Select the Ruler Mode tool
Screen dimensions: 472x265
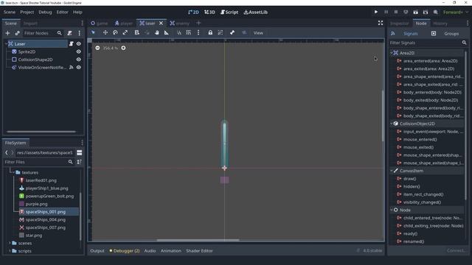coord(167,32)
